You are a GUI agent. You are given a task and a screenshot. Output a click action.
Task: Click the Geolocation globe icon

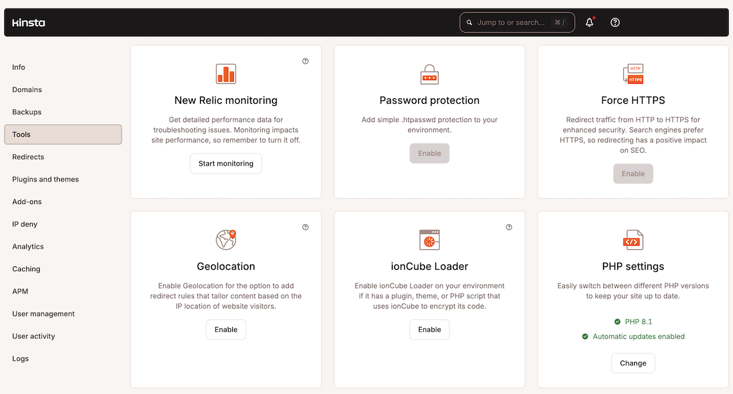[226, 239]
